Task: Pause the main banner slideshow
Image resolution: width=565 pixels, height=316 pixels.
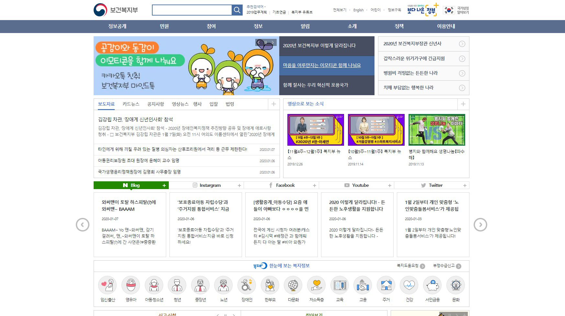Action: 266,42
